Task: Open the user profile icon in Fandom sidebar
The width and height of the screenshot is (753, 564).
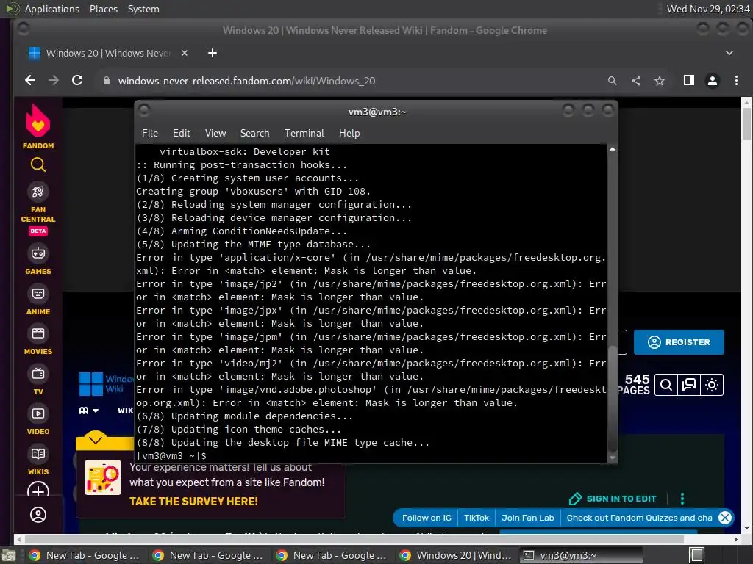Action: coord(38,515)
